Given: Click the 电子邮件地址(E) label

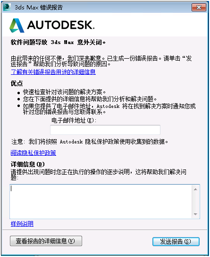Looking at the screenshot, I should point(74,121).
